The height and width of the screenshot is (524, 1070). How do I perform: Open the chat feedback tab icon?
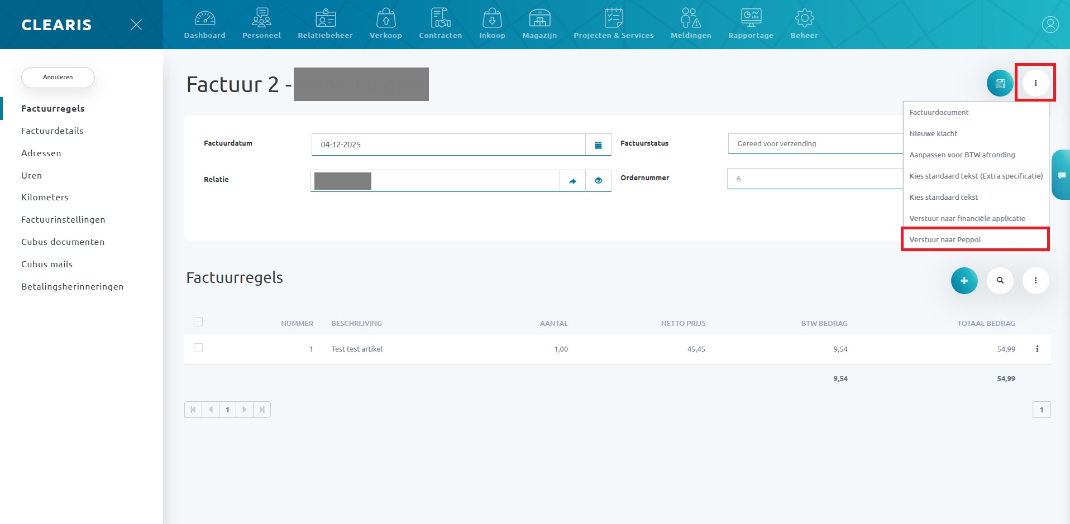tap(1062, 175)
